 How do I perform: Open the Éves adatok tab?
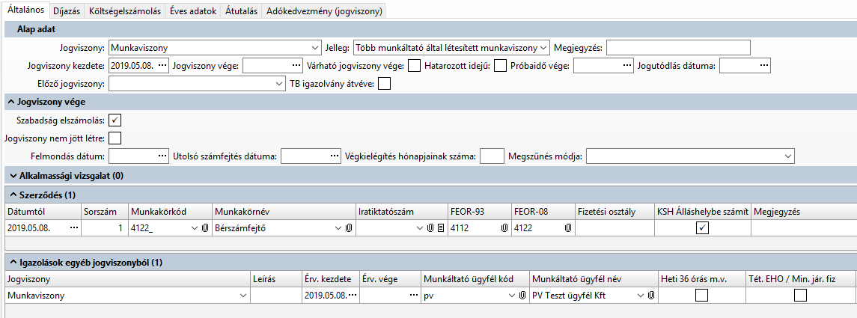pyautogui.click(x=194, y=11)
